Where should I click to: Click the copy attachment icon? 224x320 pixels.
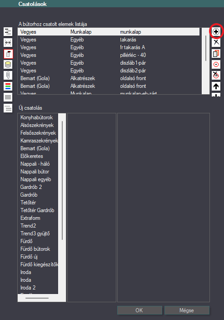[216, 53]
